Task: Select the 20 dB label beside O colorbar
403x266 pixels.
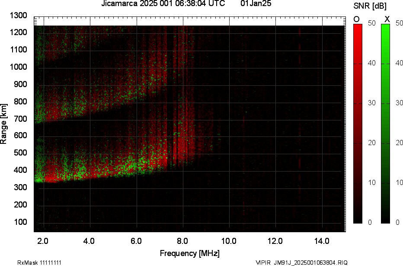Action: coord(371,143)
